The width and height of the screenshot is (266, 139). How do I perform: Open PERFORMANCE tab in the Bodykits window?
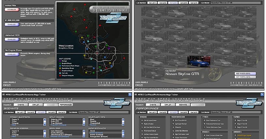tap(66, 105)
